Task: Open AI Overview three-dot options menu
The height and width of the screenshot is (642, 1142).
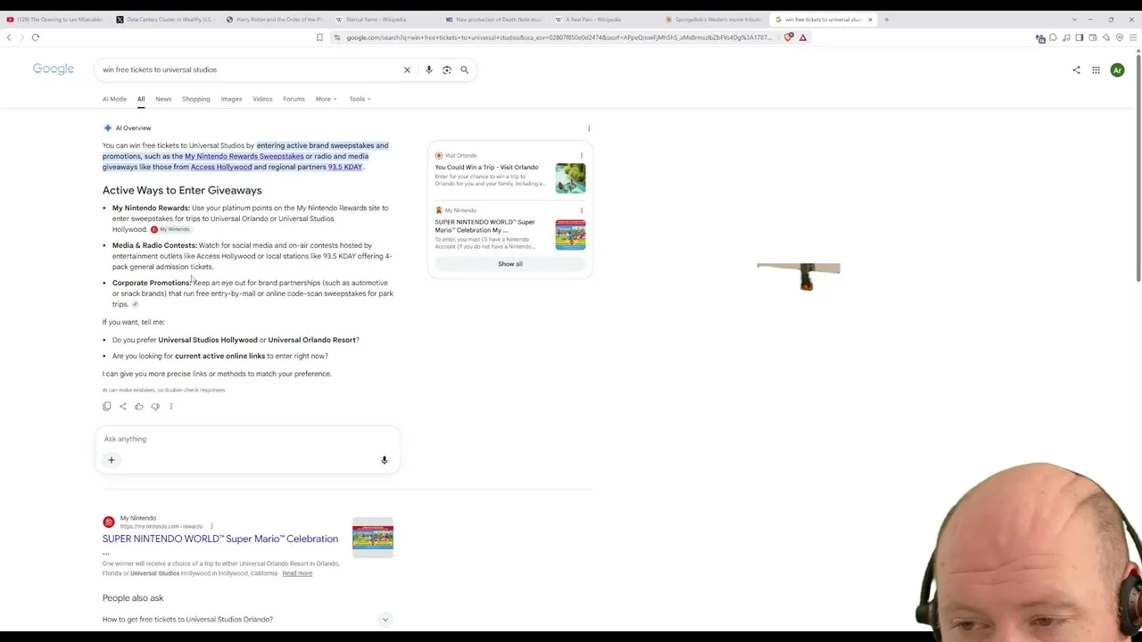Action: (x=589, y=128)
